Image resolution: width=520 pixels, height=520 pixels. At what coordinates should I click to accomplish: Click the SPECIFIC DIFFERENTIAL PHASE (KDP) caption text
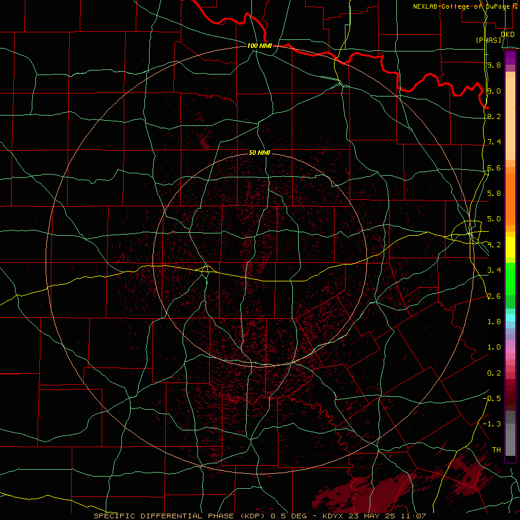click(x=181, y=516)
